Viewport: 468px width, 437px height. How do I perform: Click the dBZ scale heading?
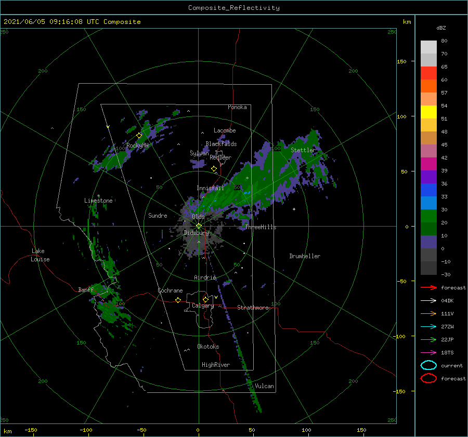pos(441,28)
